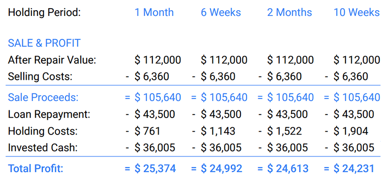Select the 2 Months holding period

289,13
